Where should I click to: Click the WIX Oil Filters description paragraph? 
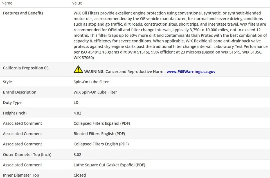click(170, 35)
